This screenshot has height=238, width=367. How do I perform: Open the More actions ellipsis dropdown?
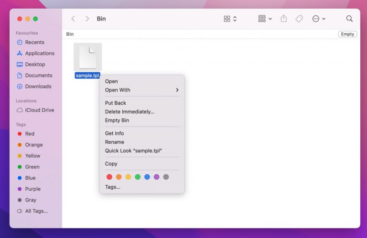[319, 19]
